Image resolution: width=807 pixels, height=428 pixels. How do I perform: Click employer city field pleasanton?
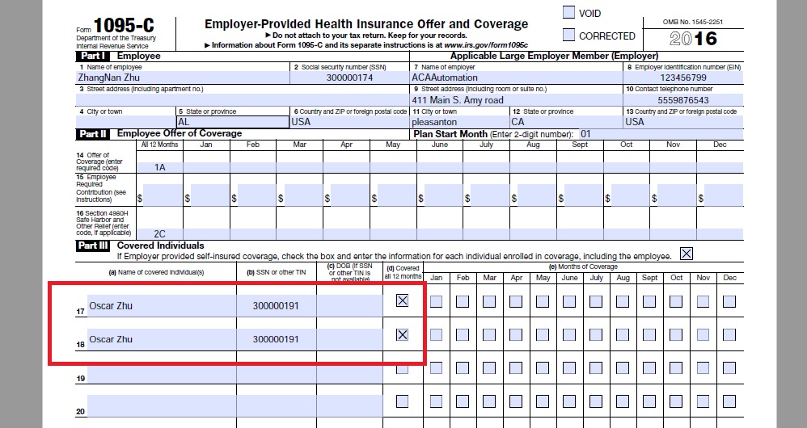click(459, 122)
